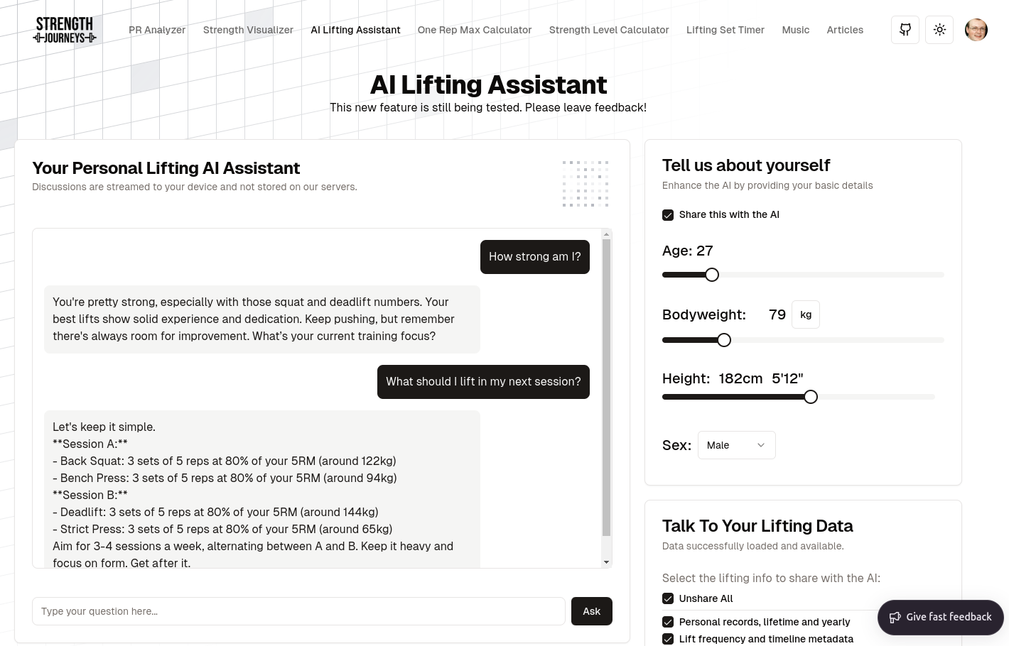The width and height of the screenshot is (1009, 646).
Task: Go to Strength Visualizer
Action: click(248, 30)
